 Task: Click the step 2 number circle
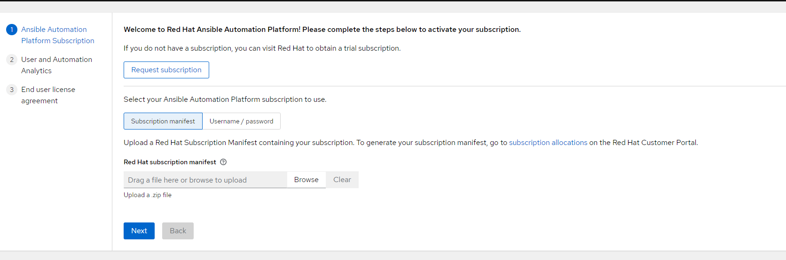coord(12,60)
